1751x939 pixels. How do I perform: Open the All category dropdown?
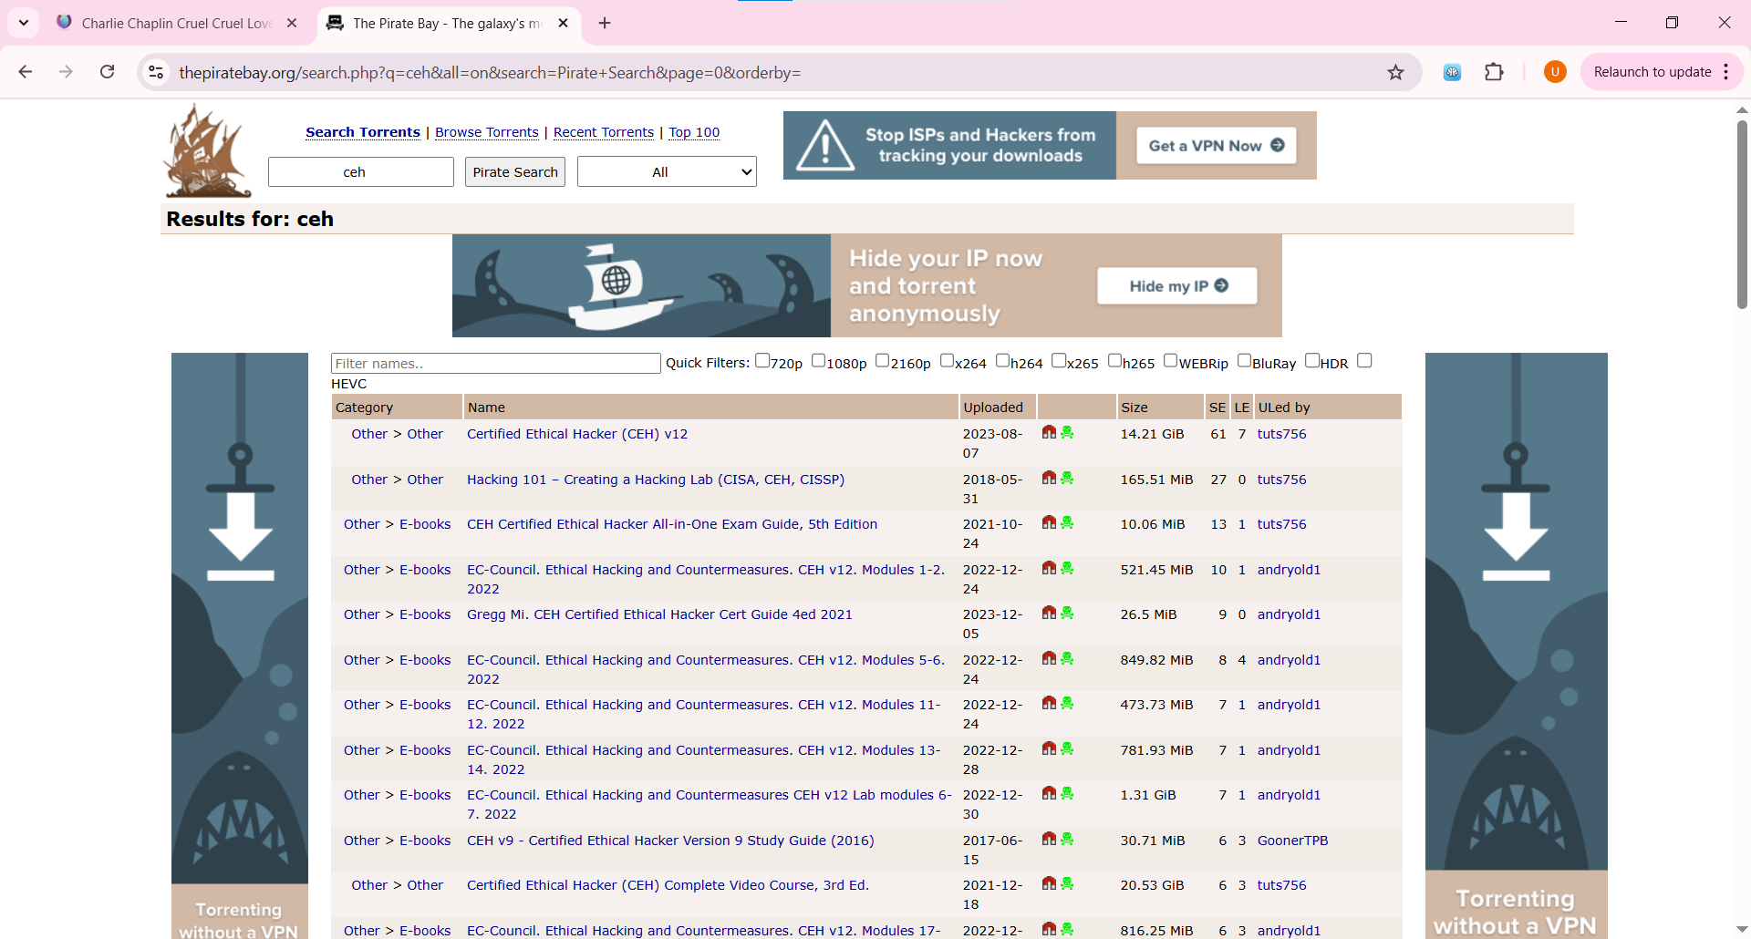667,171
